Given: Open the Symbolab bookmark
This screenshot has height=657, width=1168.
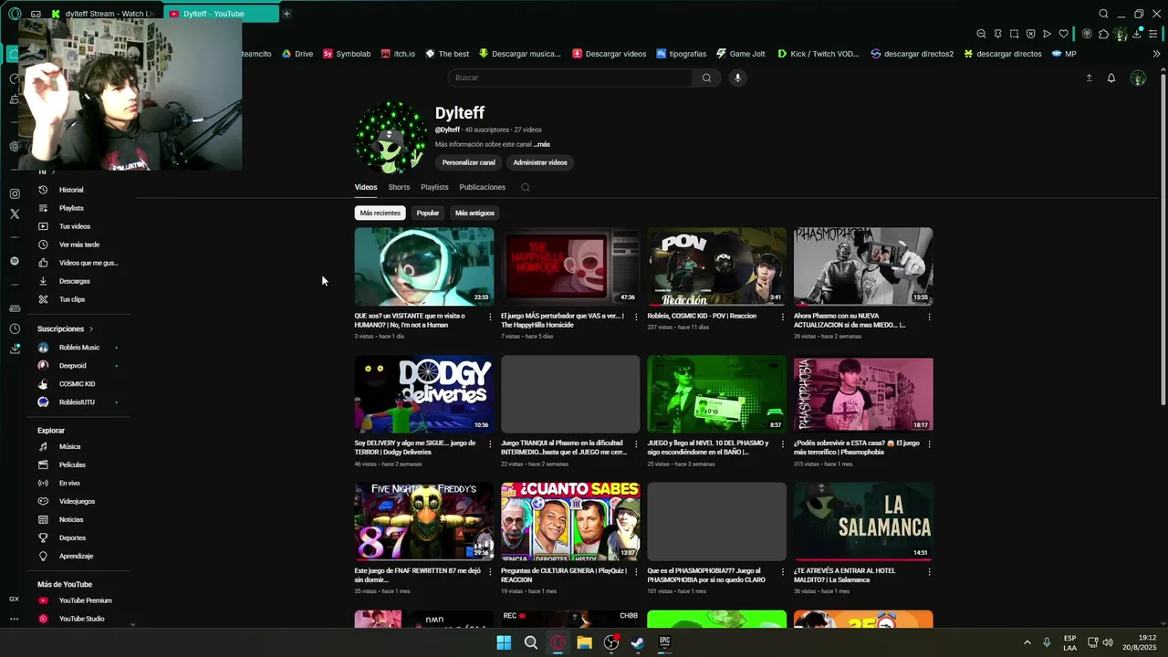Looking at the screenshot, I should click(x=347, y=54).
